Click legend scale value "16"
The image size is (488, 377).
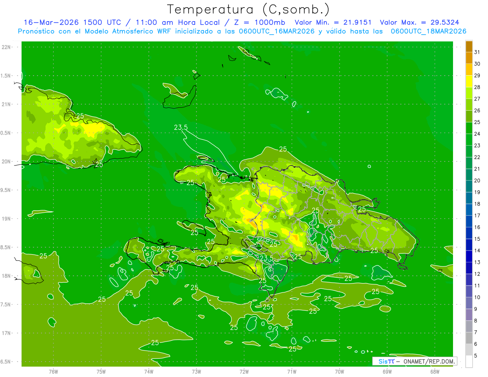point(477,227)
